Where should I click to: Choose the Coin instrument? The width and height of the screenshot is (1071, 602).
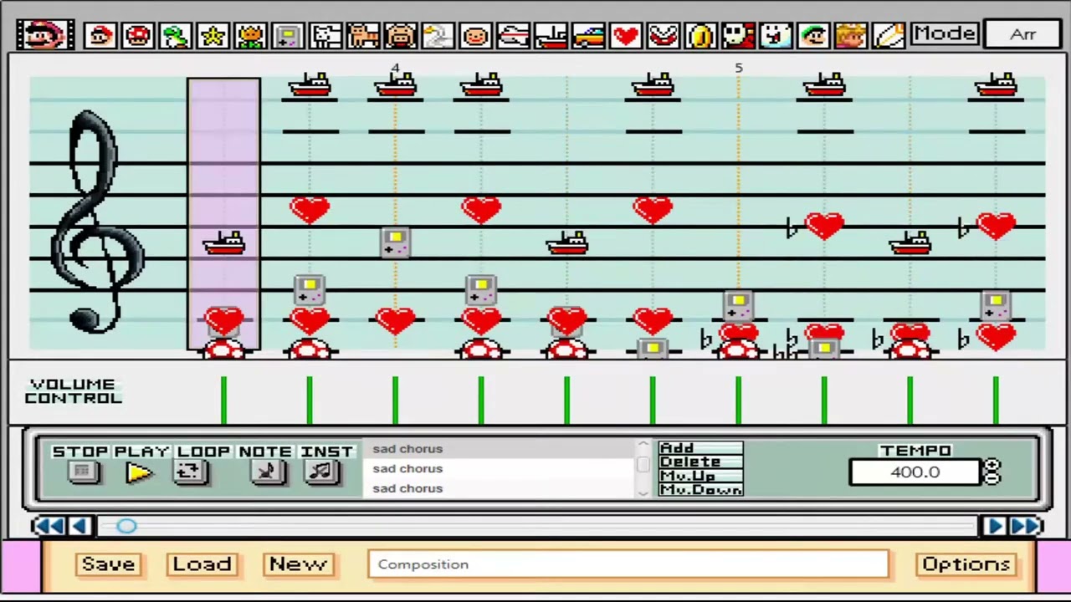[700, 35]
